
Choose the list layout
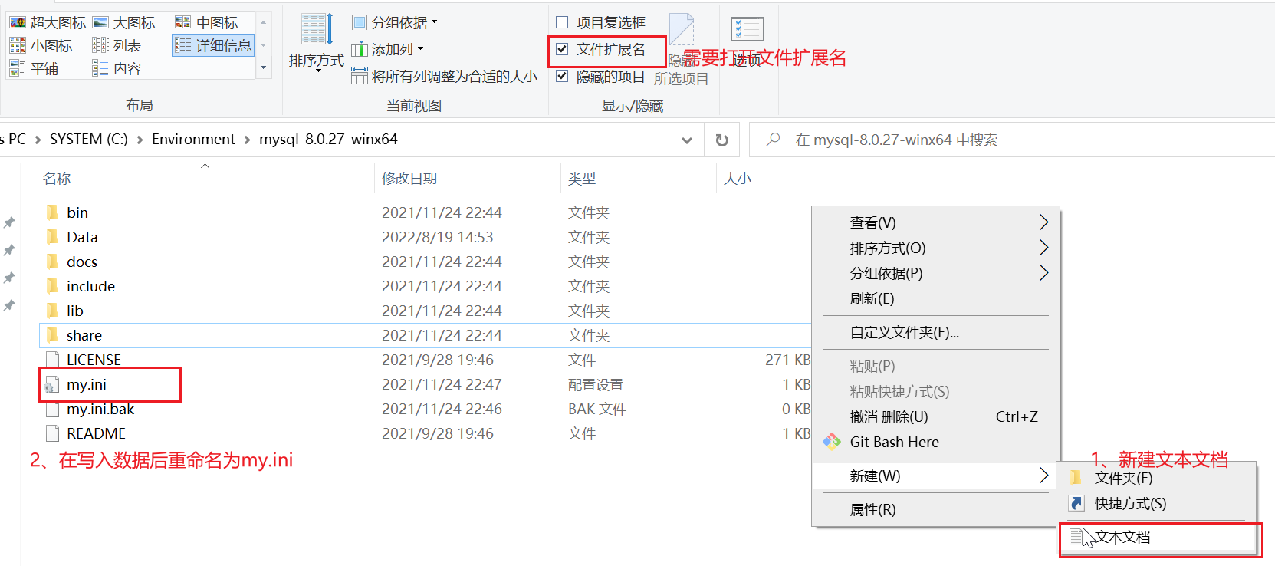117,46
